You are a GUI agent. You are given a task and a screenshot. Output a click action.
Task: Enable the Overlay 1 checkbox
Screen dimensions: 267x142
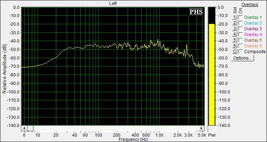tap(240, 17)
